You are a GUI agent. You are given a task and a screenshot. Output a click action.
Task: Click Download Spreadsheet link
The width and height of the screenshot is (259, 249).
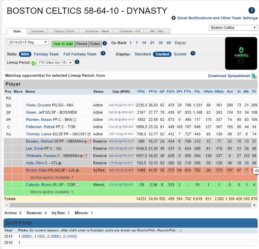[229, 76]
